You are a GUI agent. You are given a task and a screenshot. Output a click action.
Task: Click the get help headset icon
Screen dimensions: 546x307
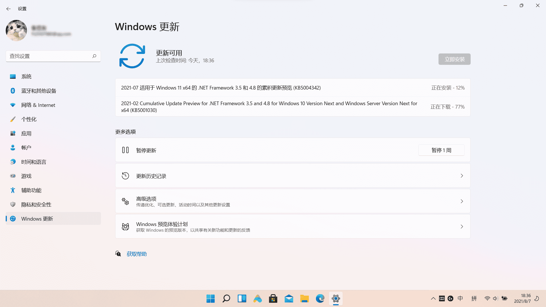pyautogui.click(x=118, y=254)
